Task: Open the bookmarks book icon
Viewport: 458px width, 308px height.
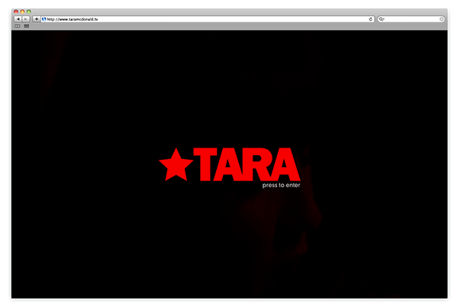Action: (x=18, y=26)
